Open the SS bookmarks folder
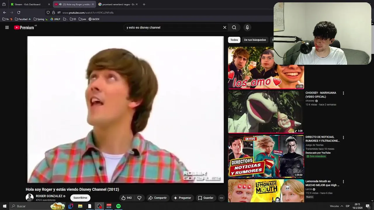This screenshot has width=374, height=210. (73, 19)
